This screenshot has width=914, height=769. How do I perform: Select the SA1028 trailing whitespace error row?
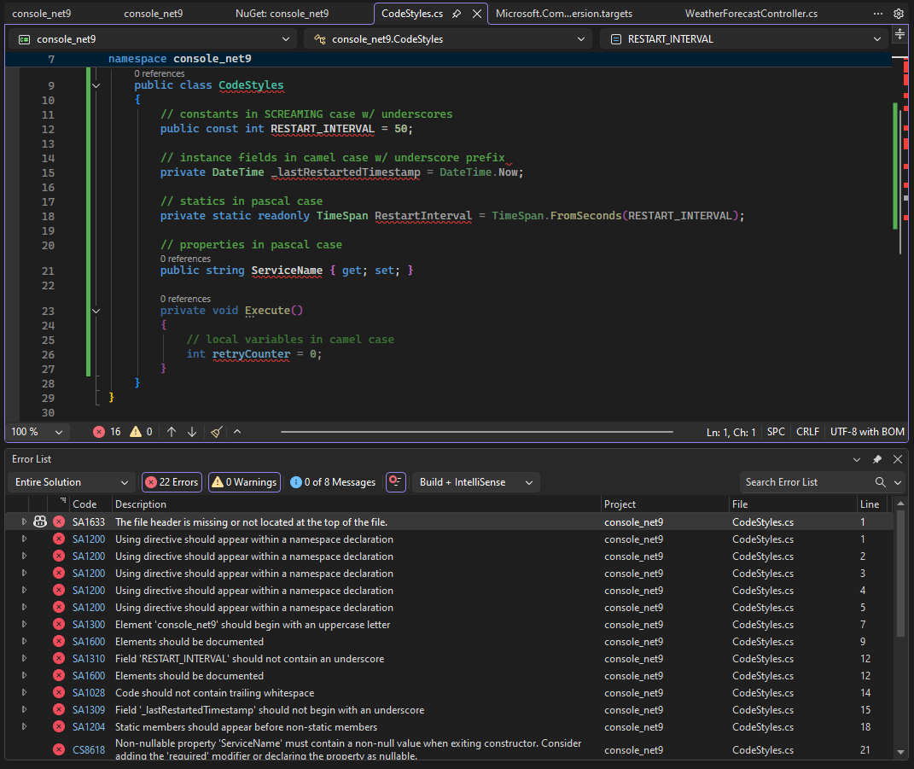449,693
